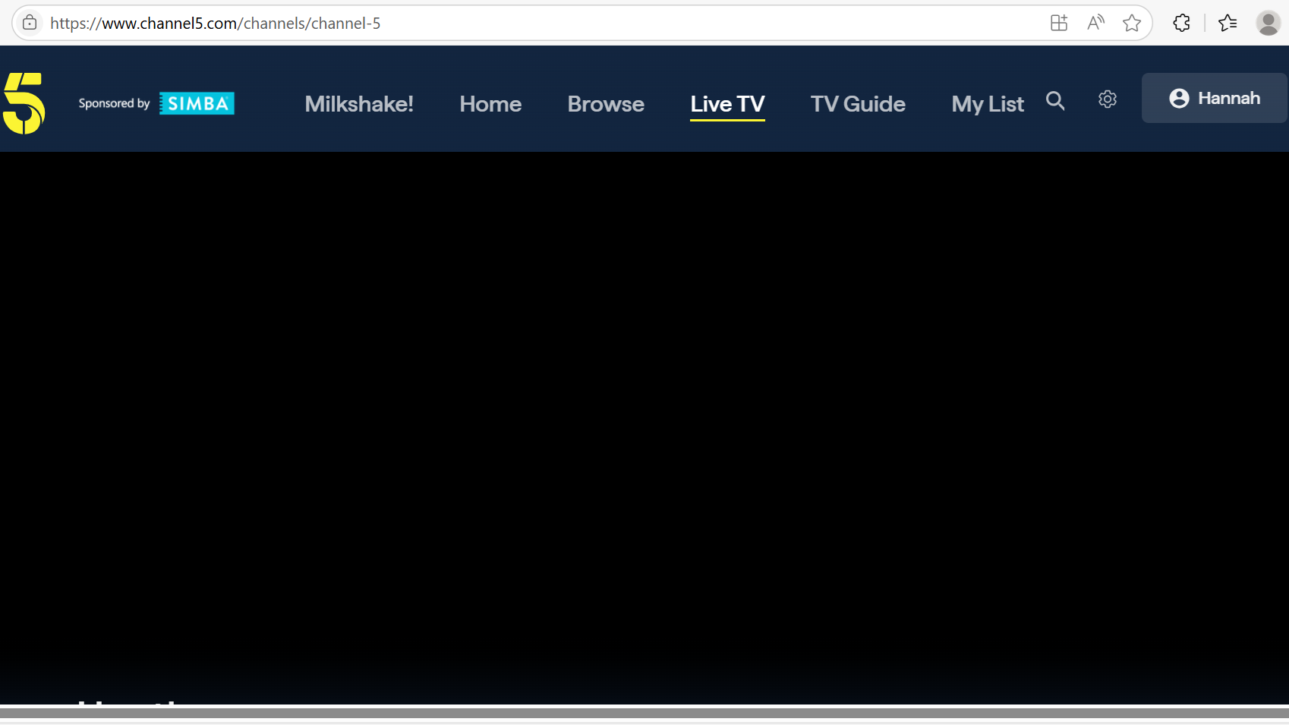The image size is (1289, 725).
Task: Open settings via the gear icon
Action: pos(1108,99)
